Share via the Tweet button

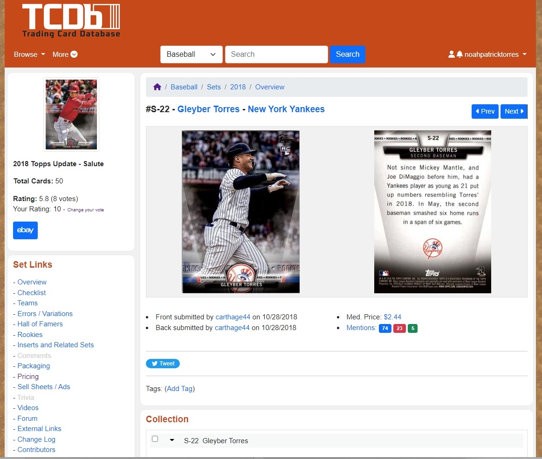click(x=163, y=363)
